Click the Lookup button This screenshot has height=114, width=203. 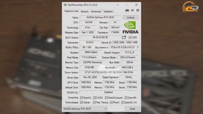coord(131,17)
